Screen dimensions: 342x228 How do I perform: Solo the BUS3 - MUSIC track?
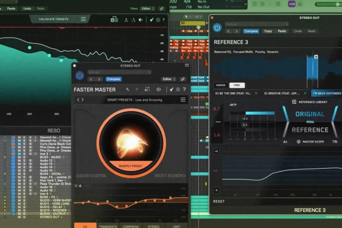pos(24,157)
